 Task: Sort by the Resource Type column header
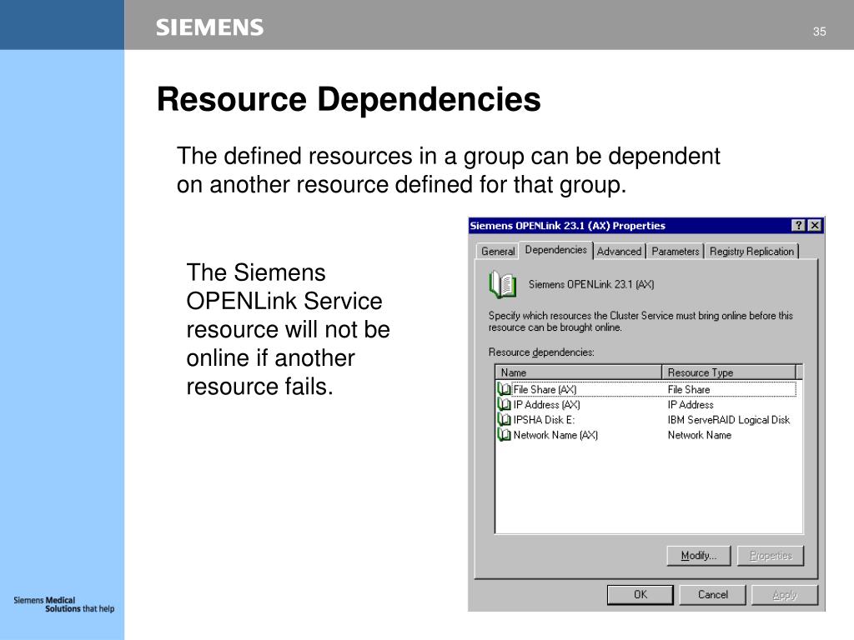click(729, 372)
